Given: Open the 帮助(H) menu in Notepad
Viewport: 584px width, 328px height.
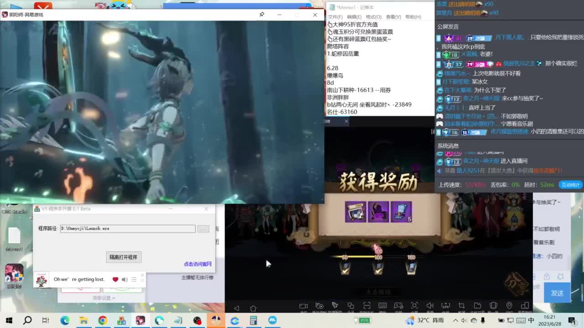Looking at the screenshot, I should coord(413,17).
